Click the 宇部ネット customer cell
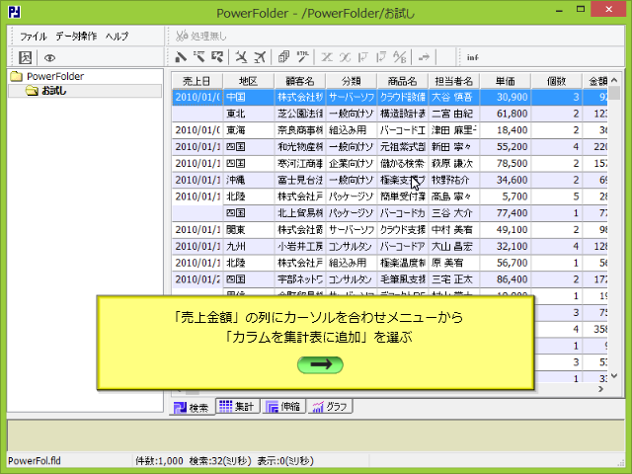The height and width of the screenshot is (474, 632). pos(300,279)
